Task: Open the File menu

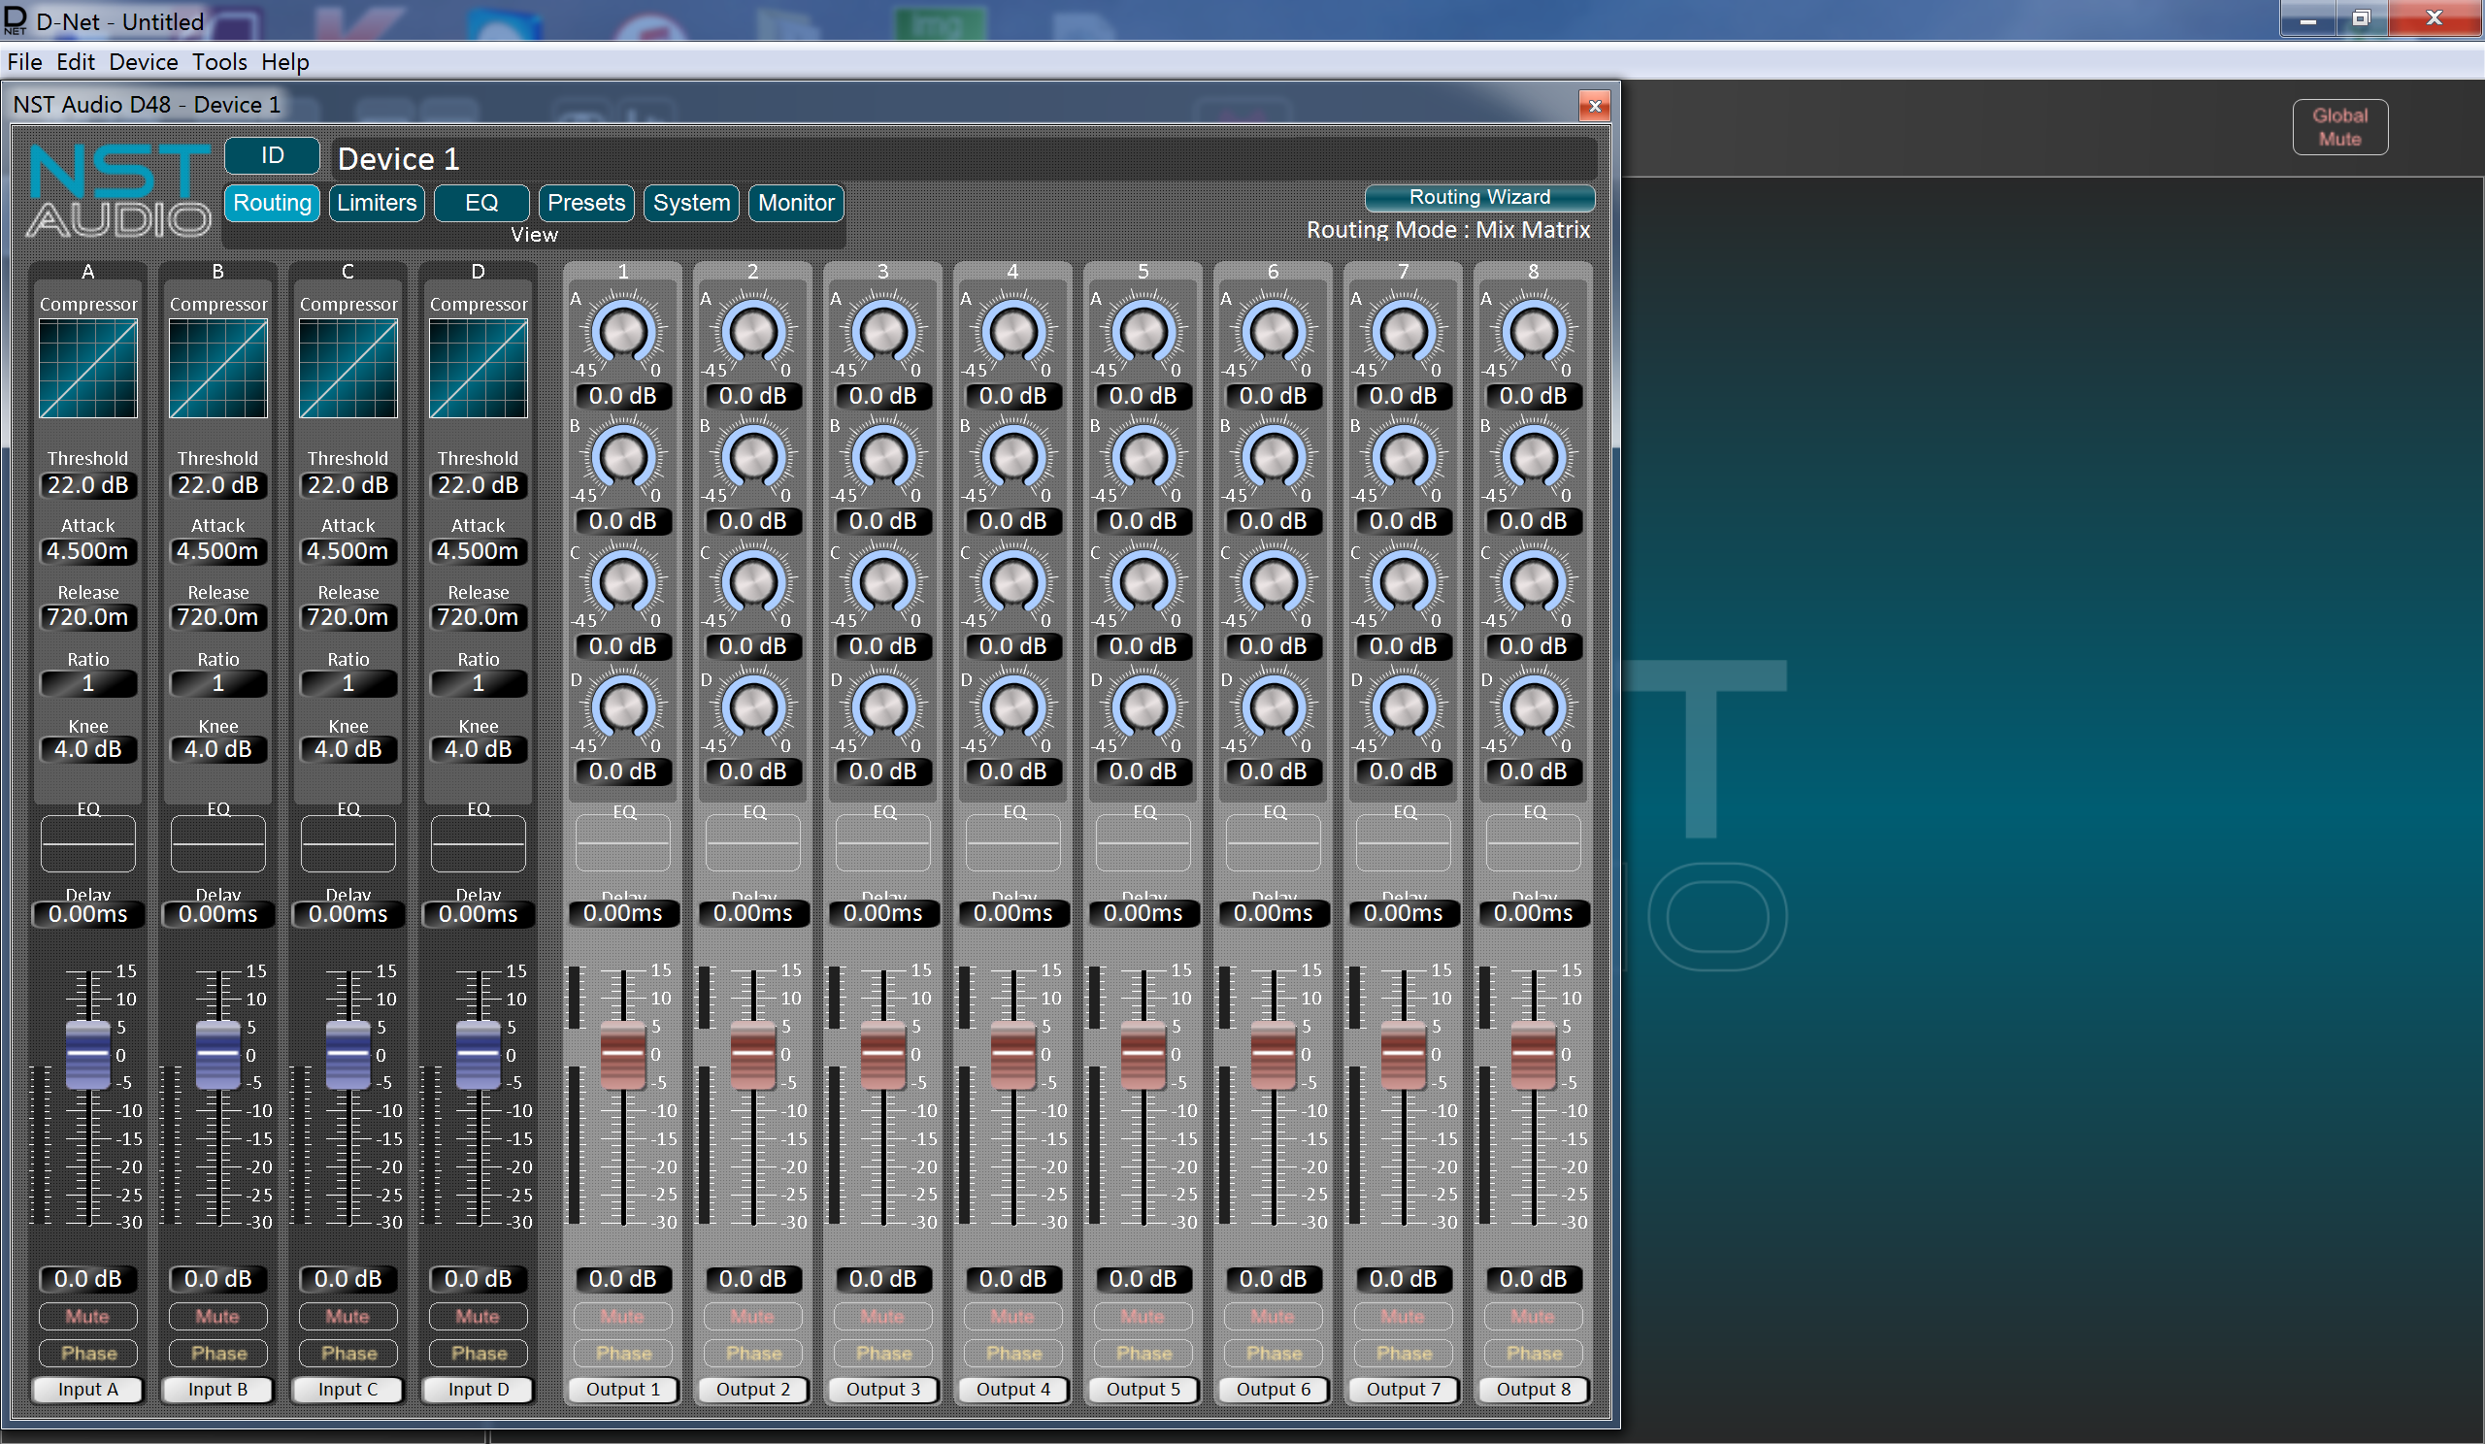Action: coord(24,62)
